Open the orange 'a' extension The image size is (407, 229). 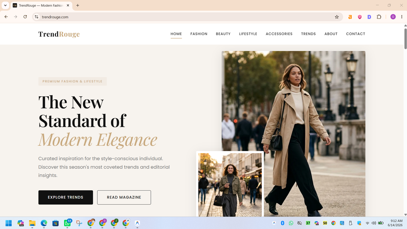[x=350, y=17]
